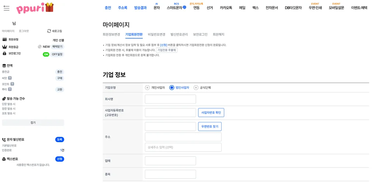The image size is (376, 184).
Task: Open the hamburger menu icon
Action: click(6, 8)
